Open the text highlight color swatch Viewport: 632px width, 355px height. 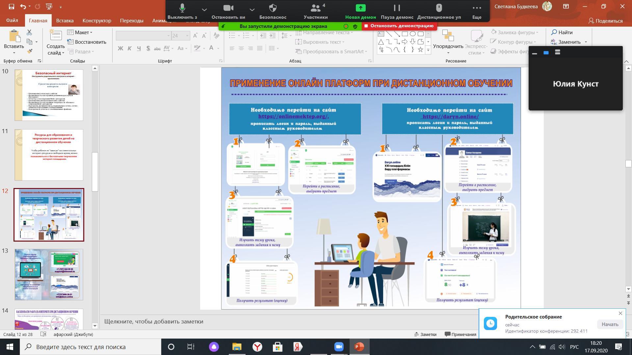click(x=197, y=48)
